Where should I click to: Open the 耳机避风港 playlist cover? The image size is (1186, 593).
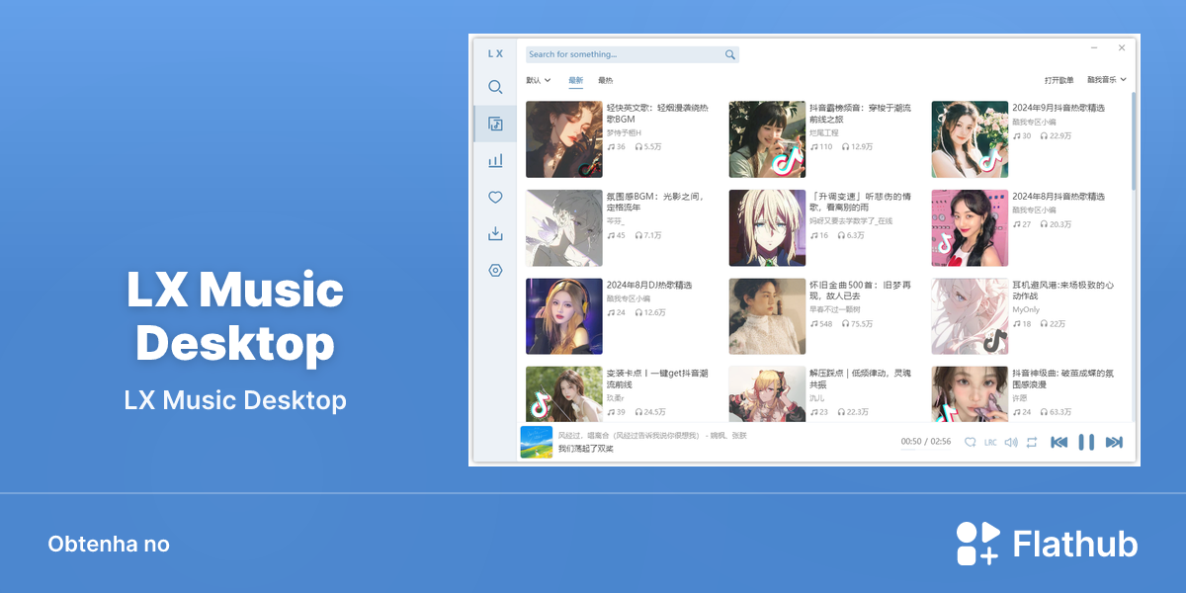tap(970, 316)
